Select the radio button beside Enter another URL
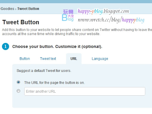Screen dimensions: 152x114 point(18,91)
